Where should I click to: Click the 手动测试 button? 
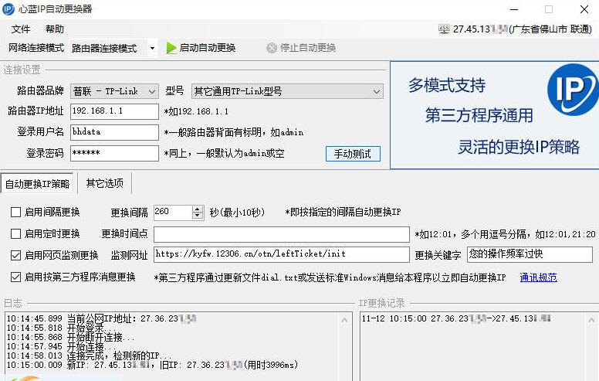[352, 154]
